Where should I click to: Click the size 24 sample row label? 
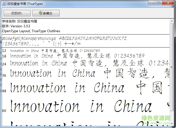pos(4,64)
